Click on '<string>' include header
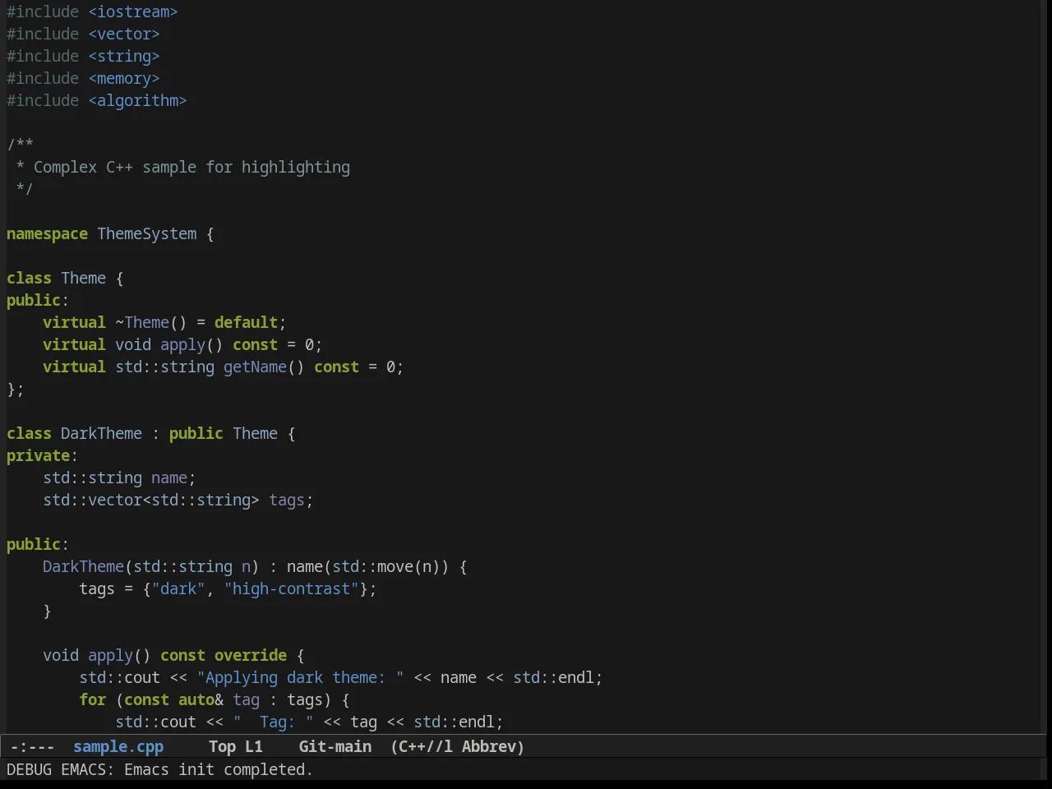 (124, 56)
